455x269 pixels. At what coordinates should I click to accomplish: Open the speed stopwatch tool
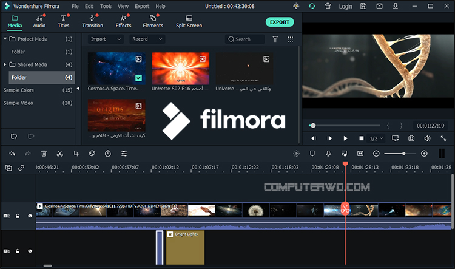pos(107,154)
